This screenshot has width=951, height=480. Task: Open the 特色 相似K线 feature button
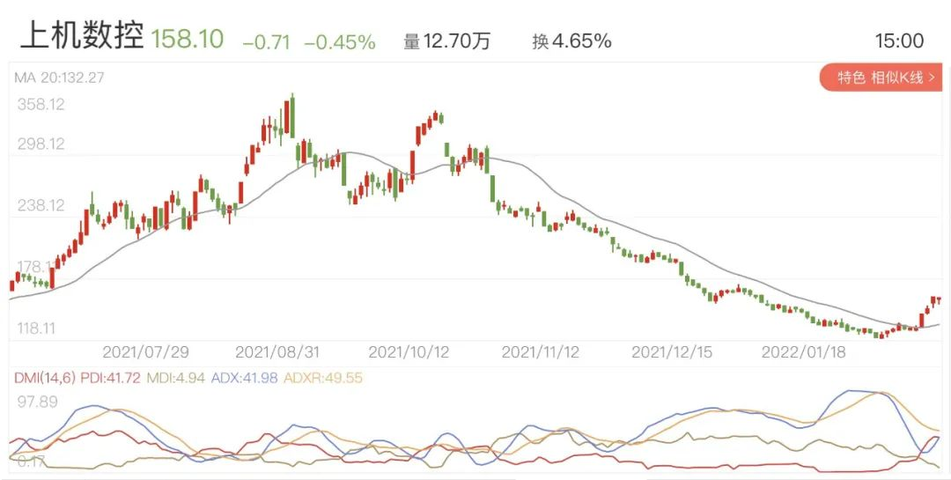point(881,78)
